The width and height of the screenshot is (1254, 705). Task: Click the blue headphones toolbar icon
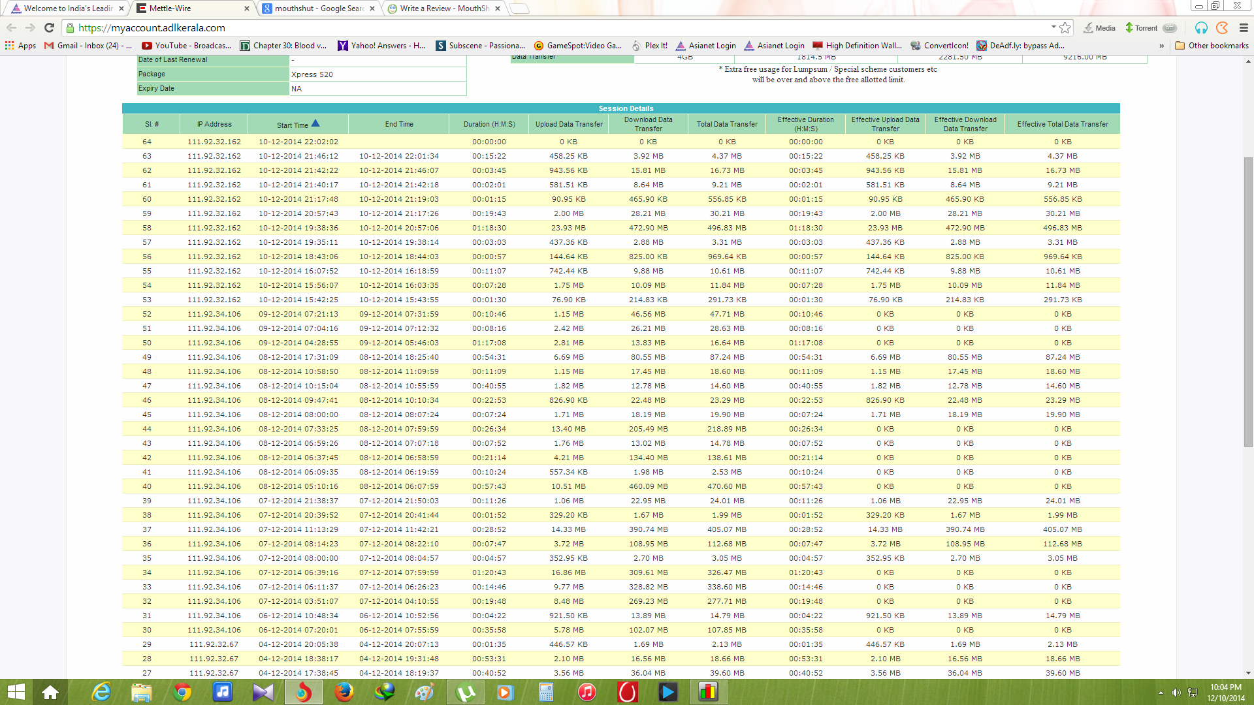[1201, 27]
